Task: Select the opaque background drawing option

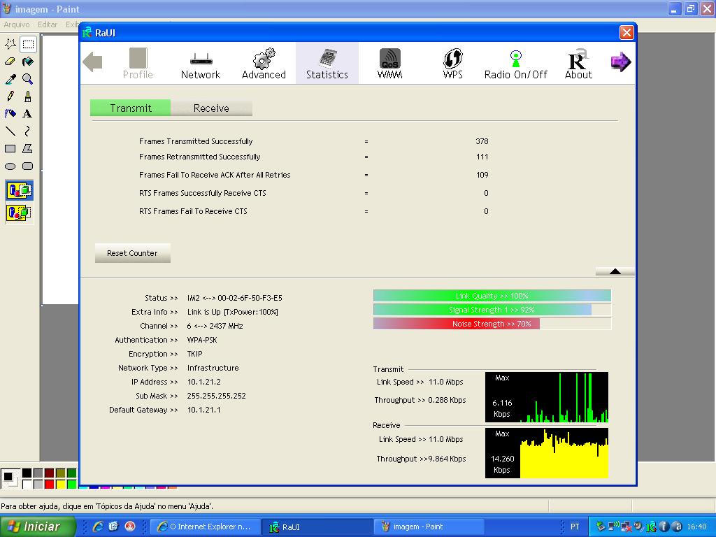Action: (x=19, y=190)
